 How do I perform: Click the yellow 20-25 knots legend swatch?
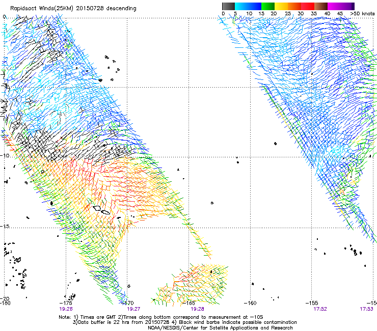(x=281, y=6)
